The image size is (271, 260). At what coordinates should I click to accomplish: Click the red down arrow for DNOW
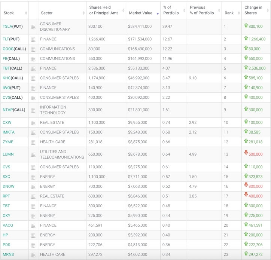[x=246, y=185]
